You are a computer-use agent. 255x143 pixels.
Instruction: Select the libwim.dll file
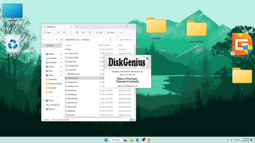pyautogui.click(x=71, y=115)
